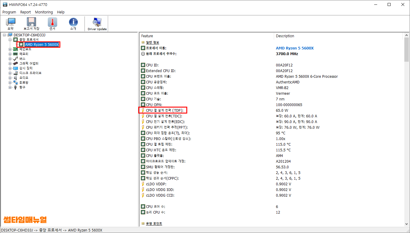This screenshot has height=233, width=410.
Task: Click the scrollbar down arrow in details pane
Action: 406,224
